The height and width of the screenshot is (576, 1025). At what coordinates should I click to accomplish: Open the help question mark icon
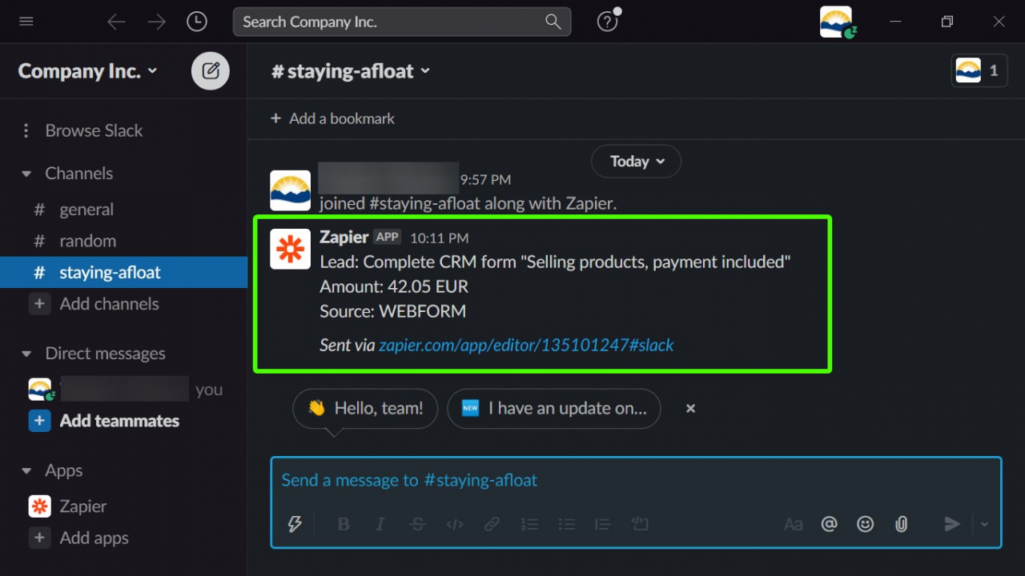(608, 22)
